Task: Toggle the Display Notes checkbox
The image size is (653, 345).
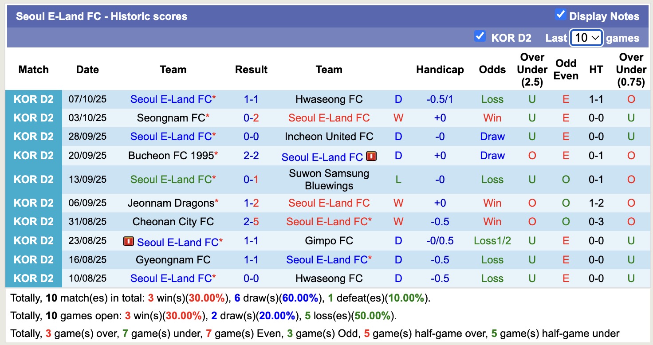Action: pyautogui.click(x=560, y=15)
